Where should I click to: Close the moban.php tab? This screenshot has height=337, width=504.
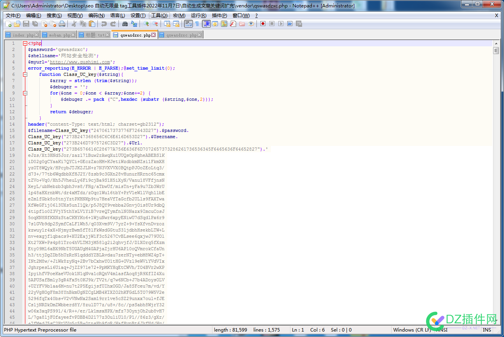(74, 35)
